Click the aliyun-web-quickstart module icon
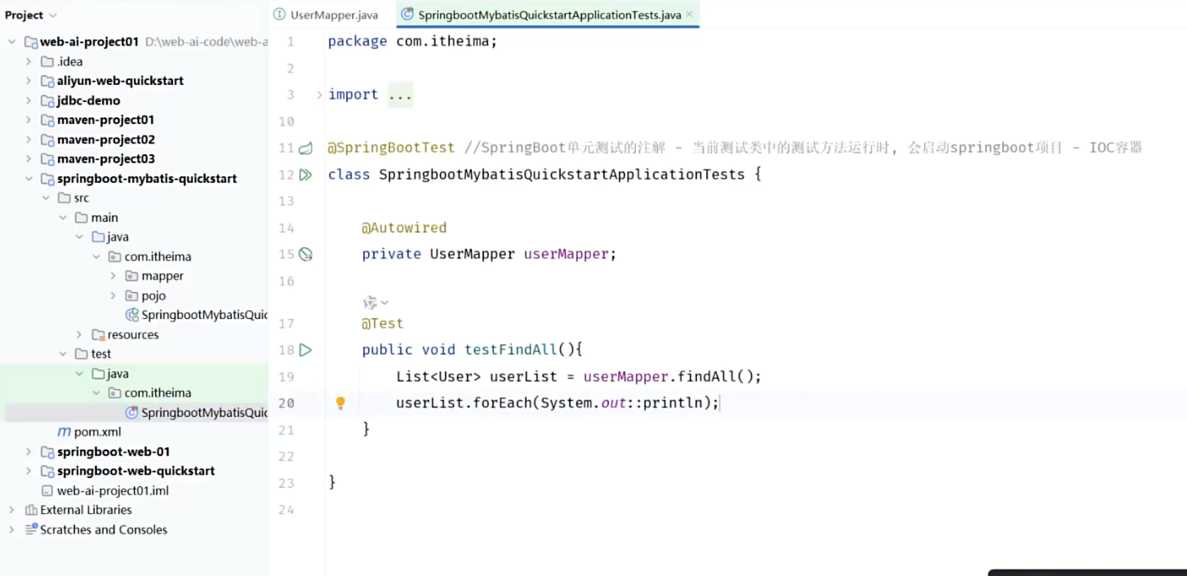 click(47, 81)
